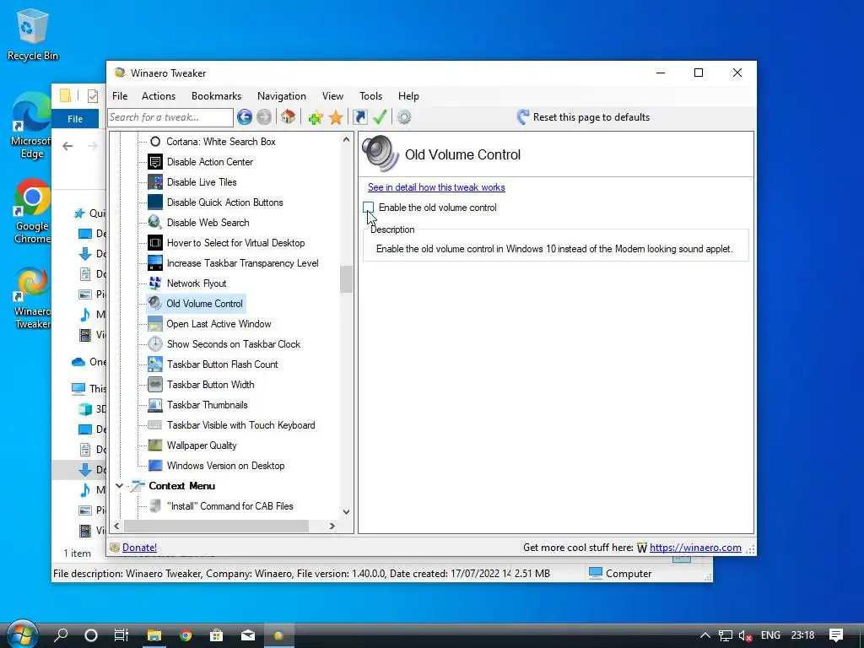Select Taskbar Button Flash Count item
The height and width of the screenshot is (648, 864).
point(222,364)
